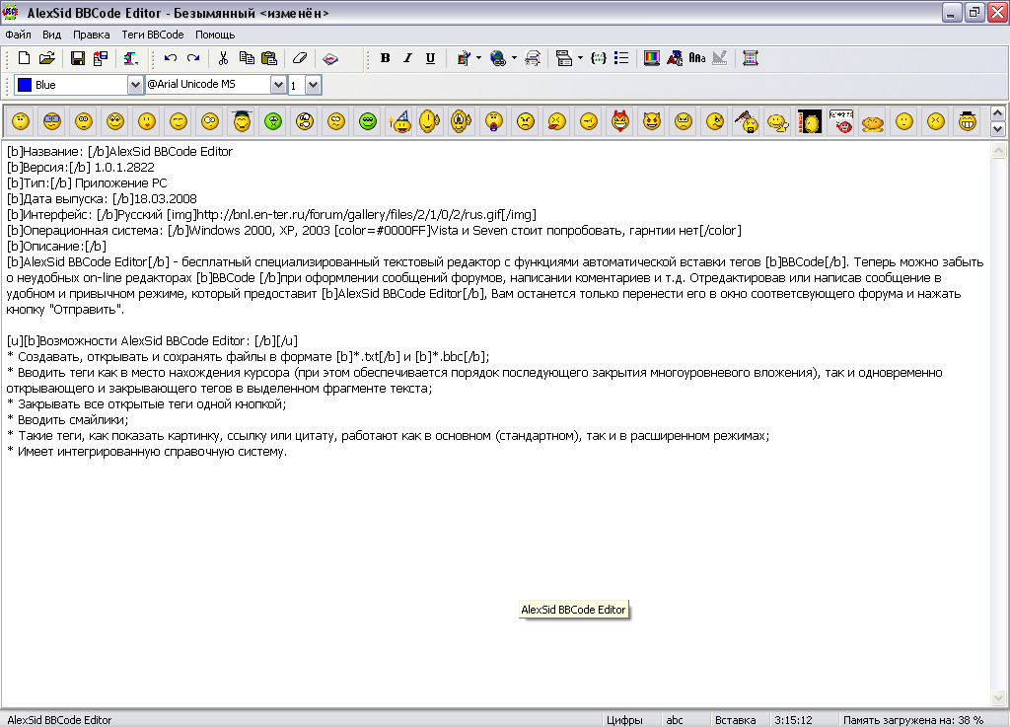Open the Помощь menu

coord(215,35)
